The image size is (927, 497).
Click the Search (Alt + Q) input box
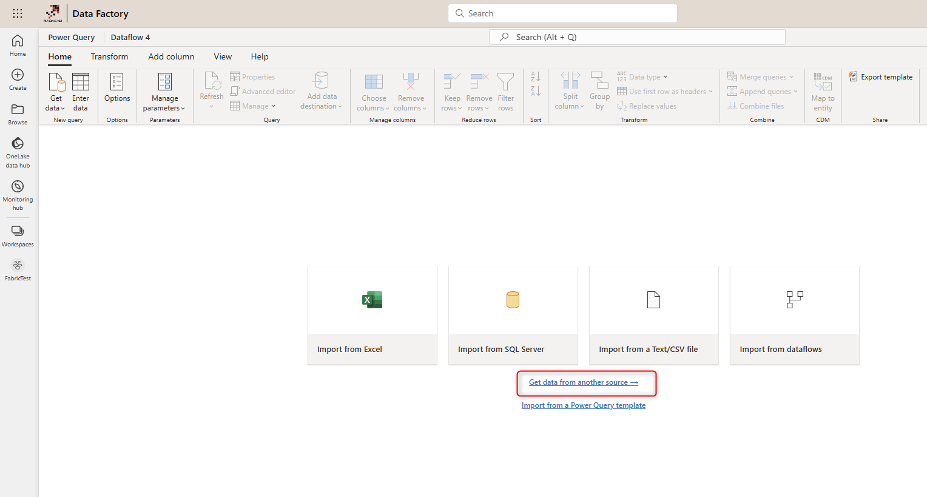(637, 37)
